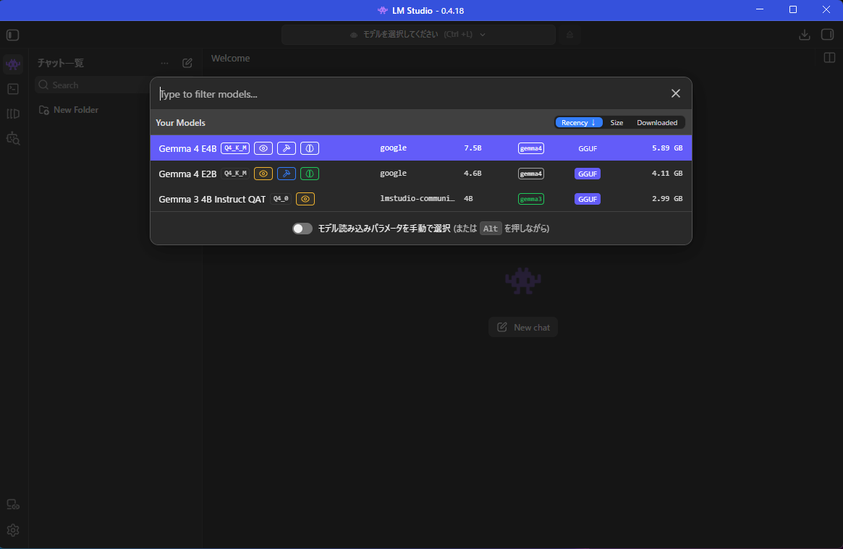Maximize the LM Studio window
Viewport: 843px width, 549px height.
tap(793, 9)
